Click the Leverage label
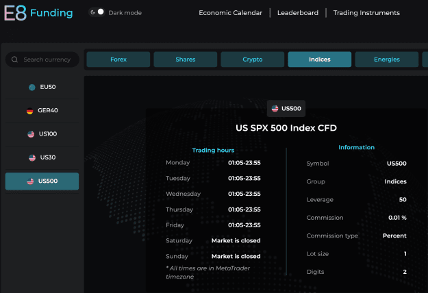 tap(320, 200)
